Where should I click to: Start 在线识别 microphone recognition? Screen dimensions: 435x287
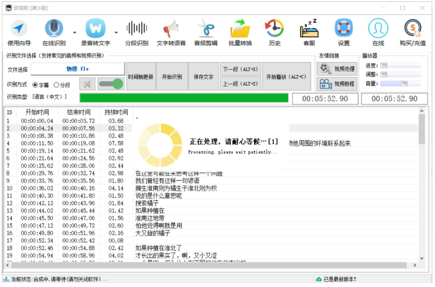[54, 33]
